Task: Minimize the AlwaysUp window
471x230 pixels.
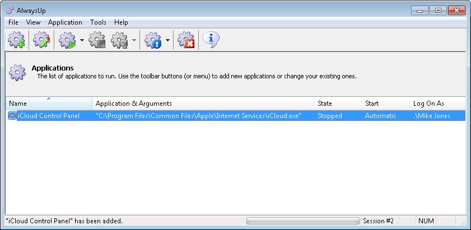Action: click(419, 11)
